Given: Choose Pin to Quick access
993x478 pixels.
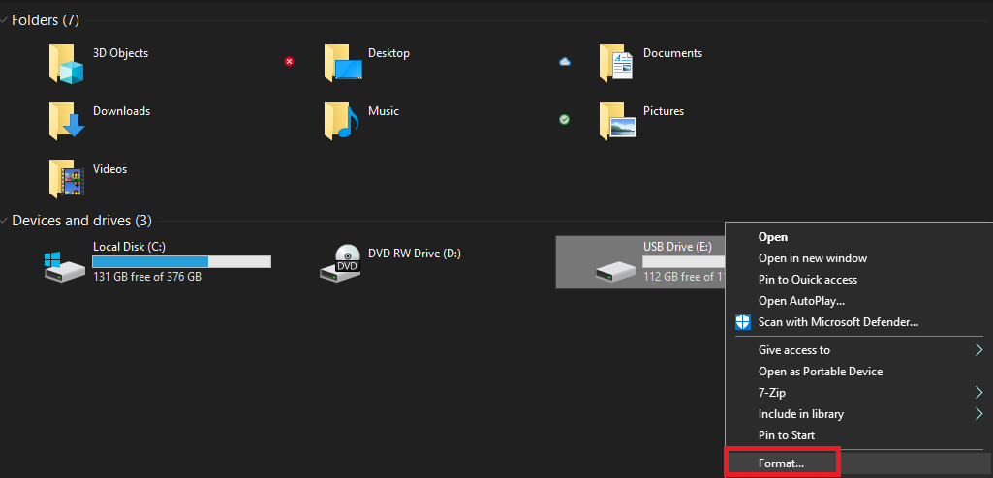Looking at the screenshot, I should [x=808, y=280].
